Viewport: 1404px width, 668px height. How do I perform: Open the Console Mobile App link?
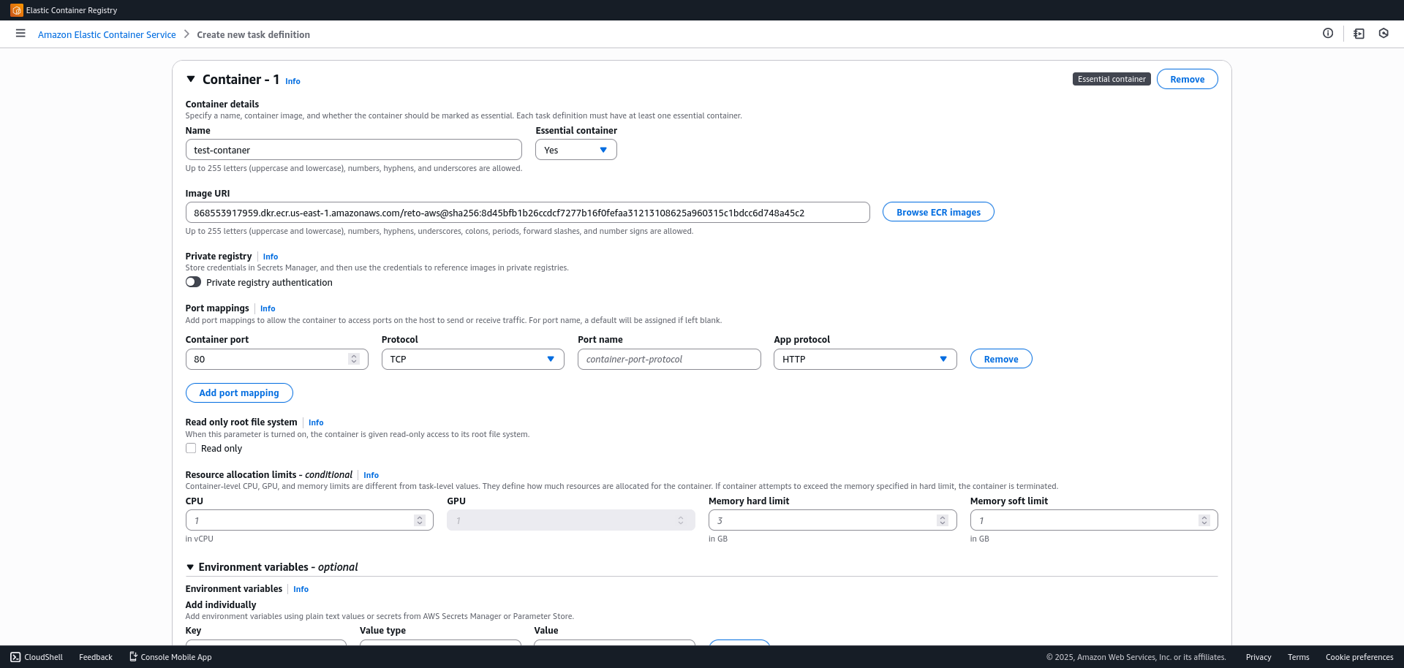170,656
